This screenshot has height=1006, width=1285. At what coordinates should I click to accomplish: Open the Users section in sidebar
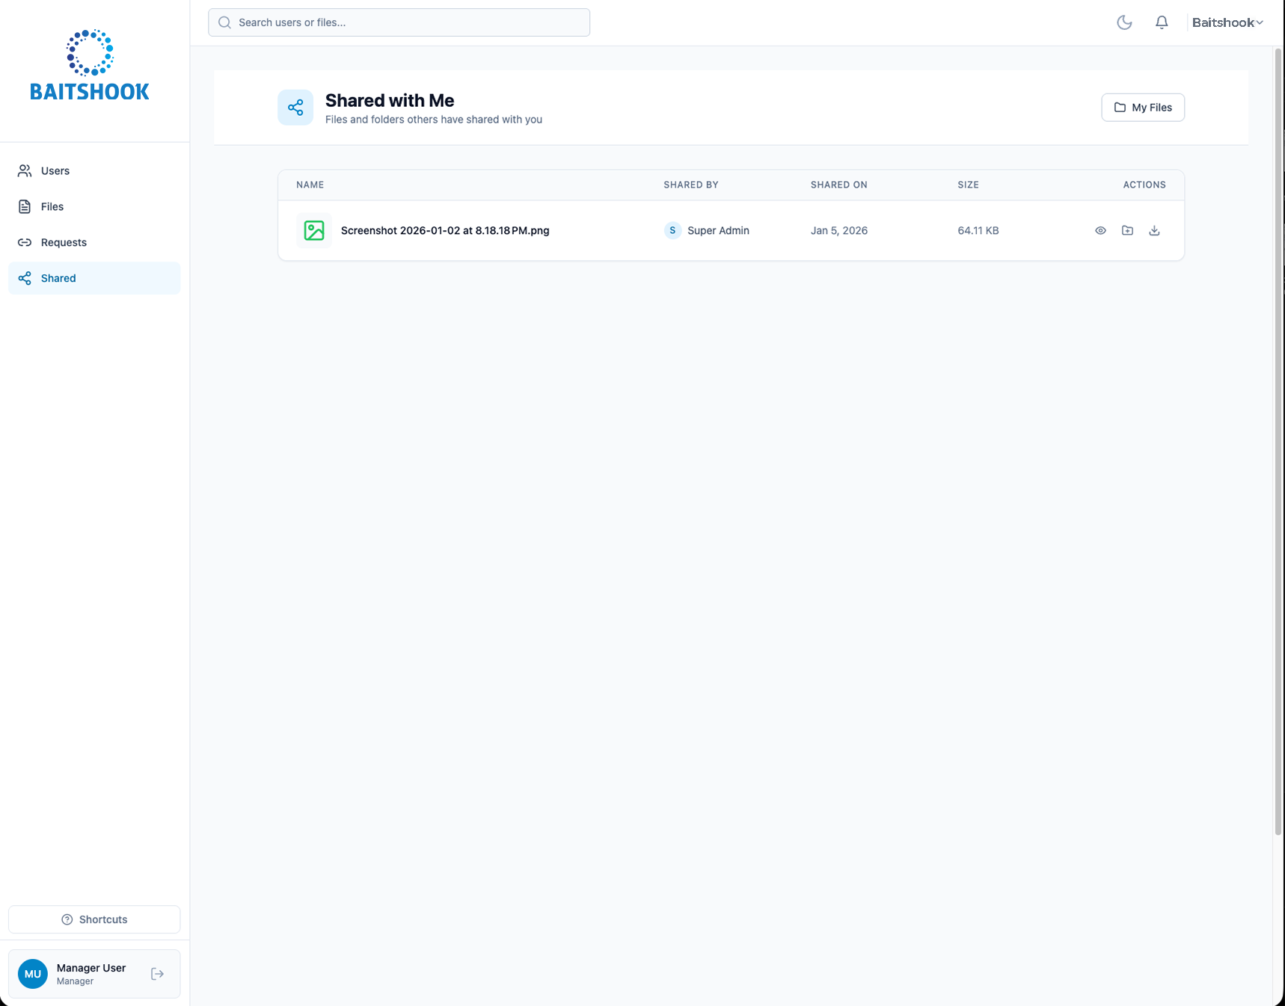tap(55, 170)
